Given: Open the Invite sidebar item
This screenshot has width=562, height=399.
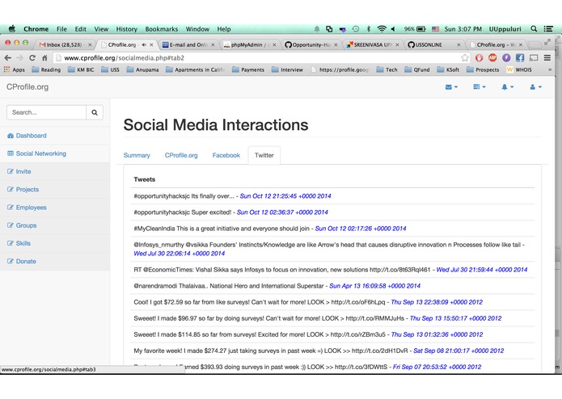Looking at the screenshot, I should (23, 171).
